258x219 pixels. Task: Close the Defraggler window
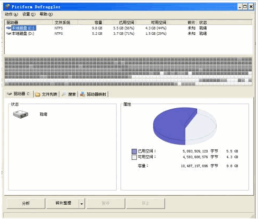tap(251, 7)
